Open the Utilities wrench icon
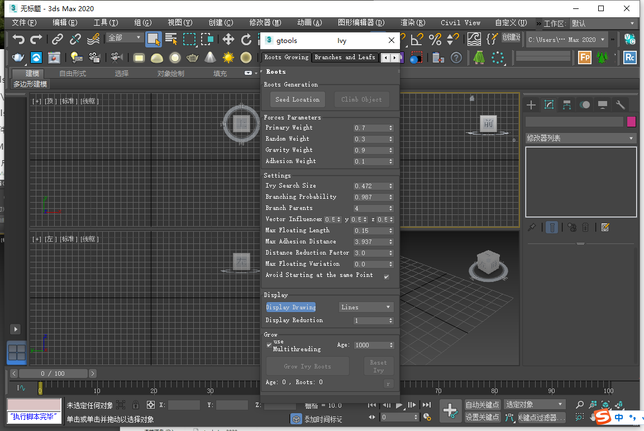 [x=620, y=105]
